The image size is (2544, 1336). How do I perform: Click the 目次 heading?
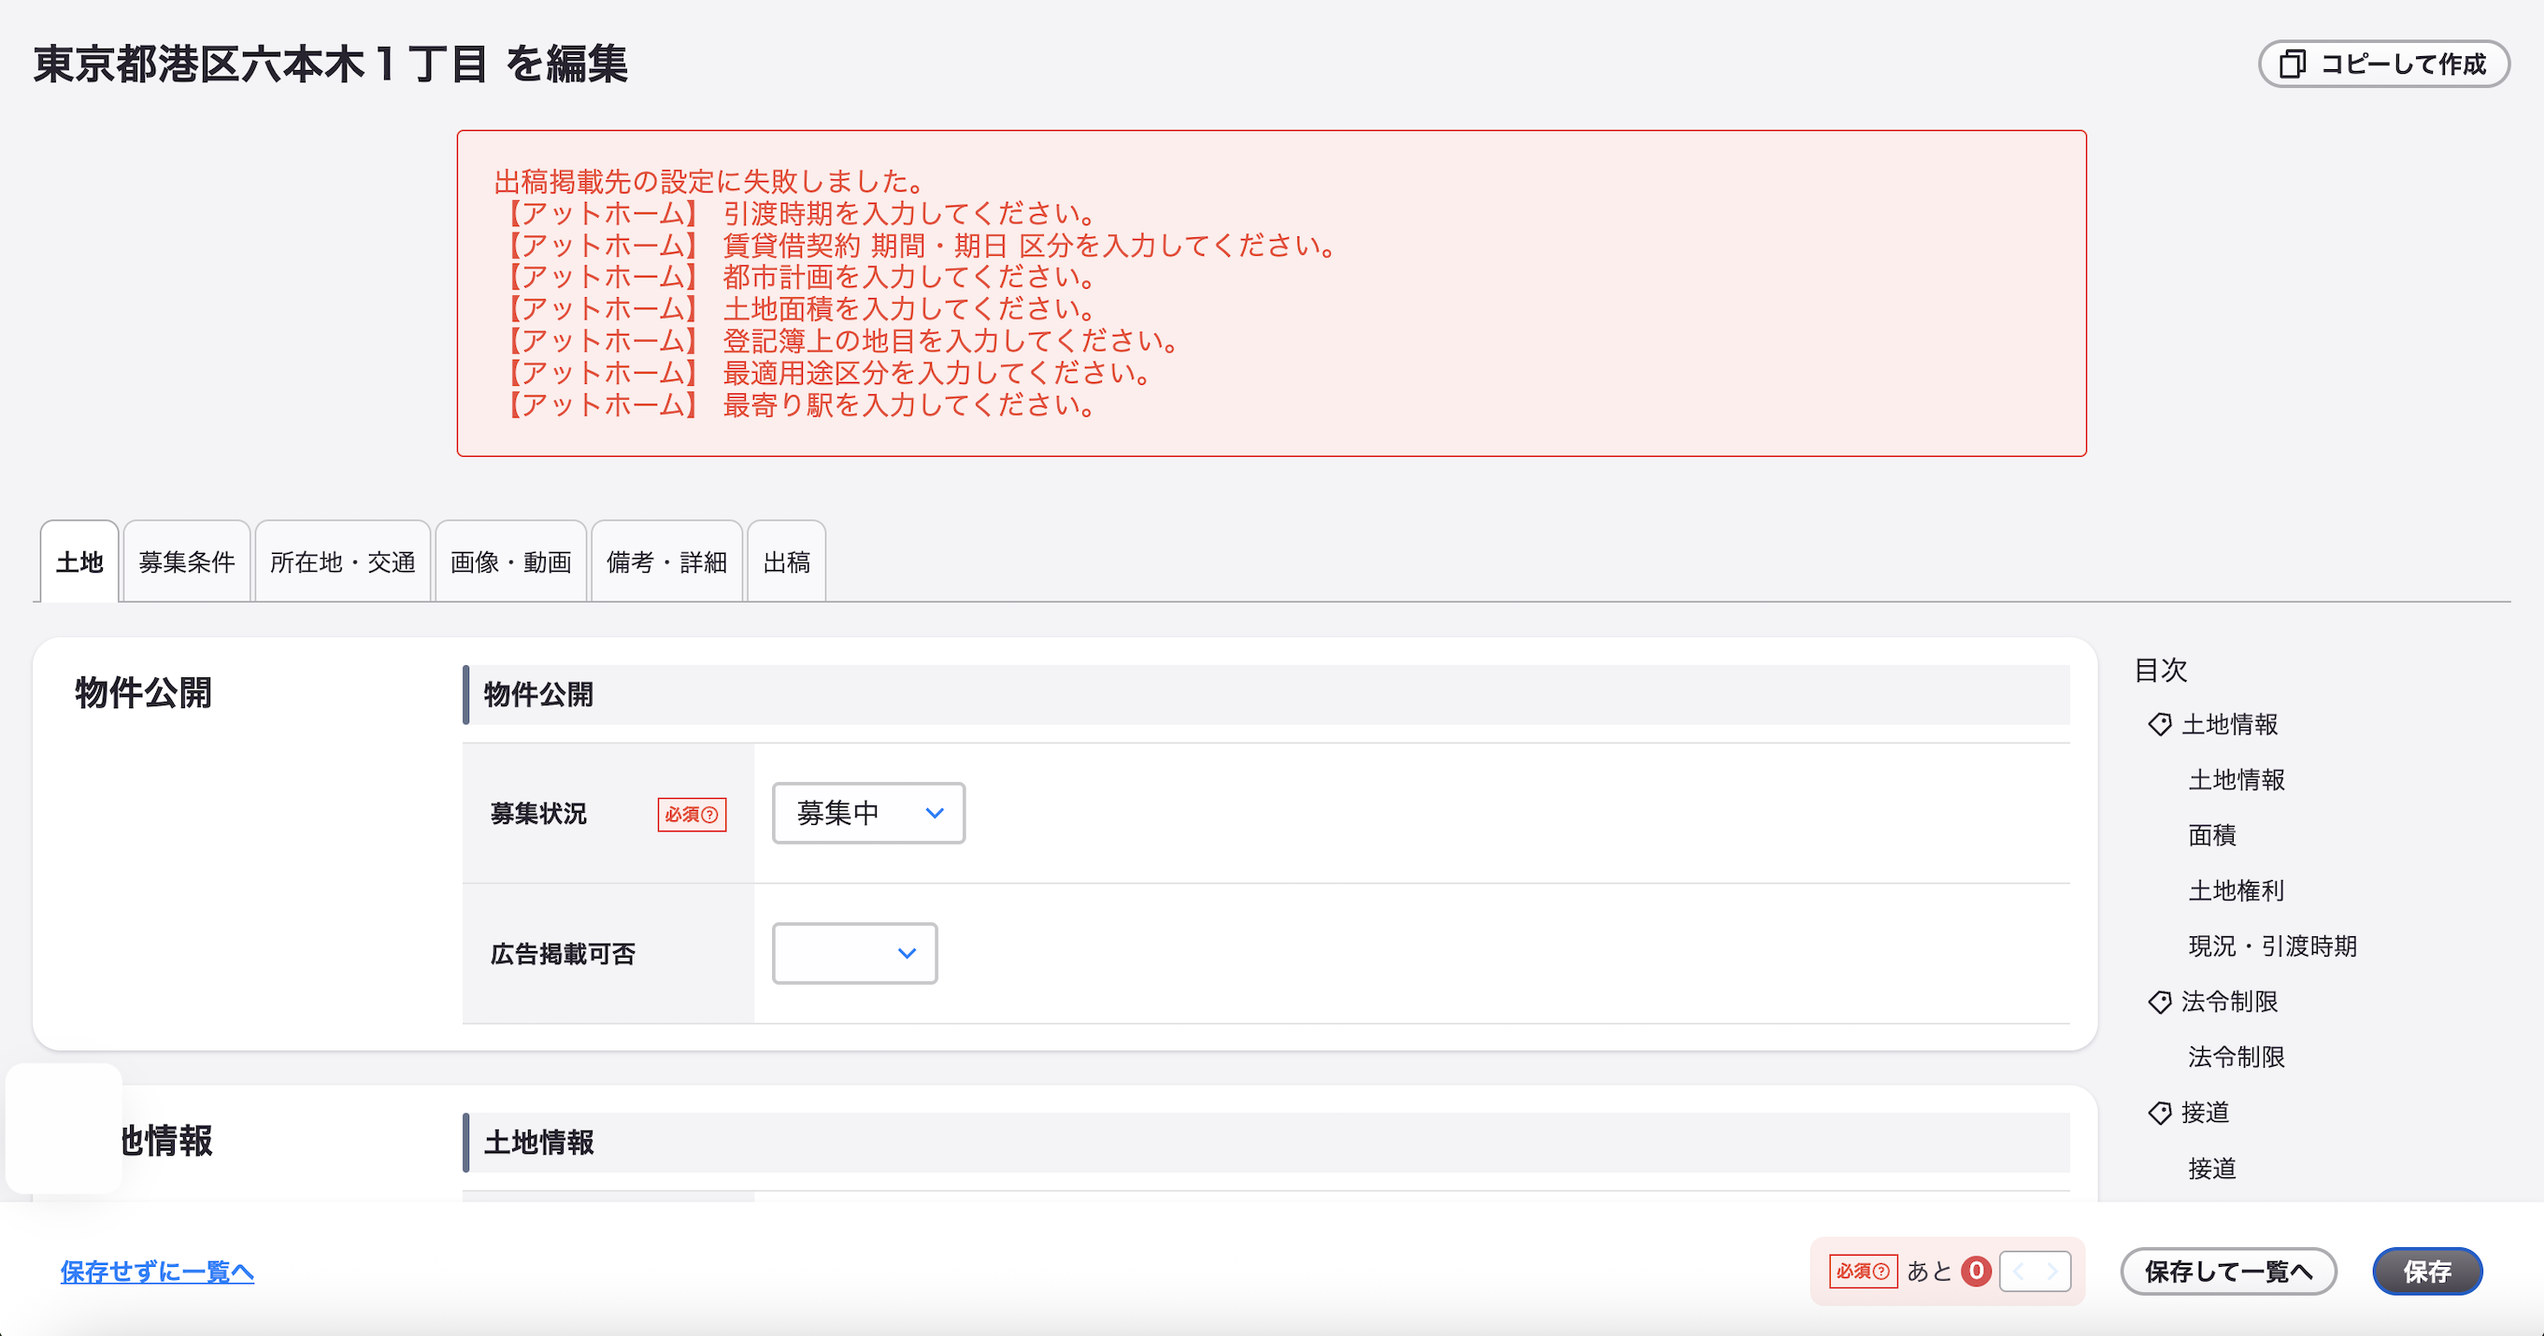[x=2161, y=670]
